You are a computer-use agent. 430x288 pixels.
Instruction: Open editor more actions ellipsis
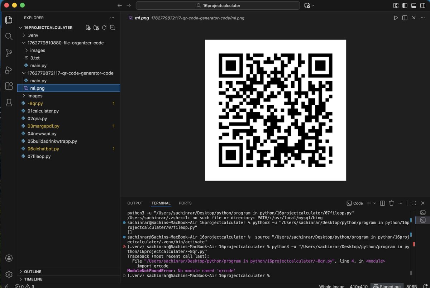click(423, 18)
